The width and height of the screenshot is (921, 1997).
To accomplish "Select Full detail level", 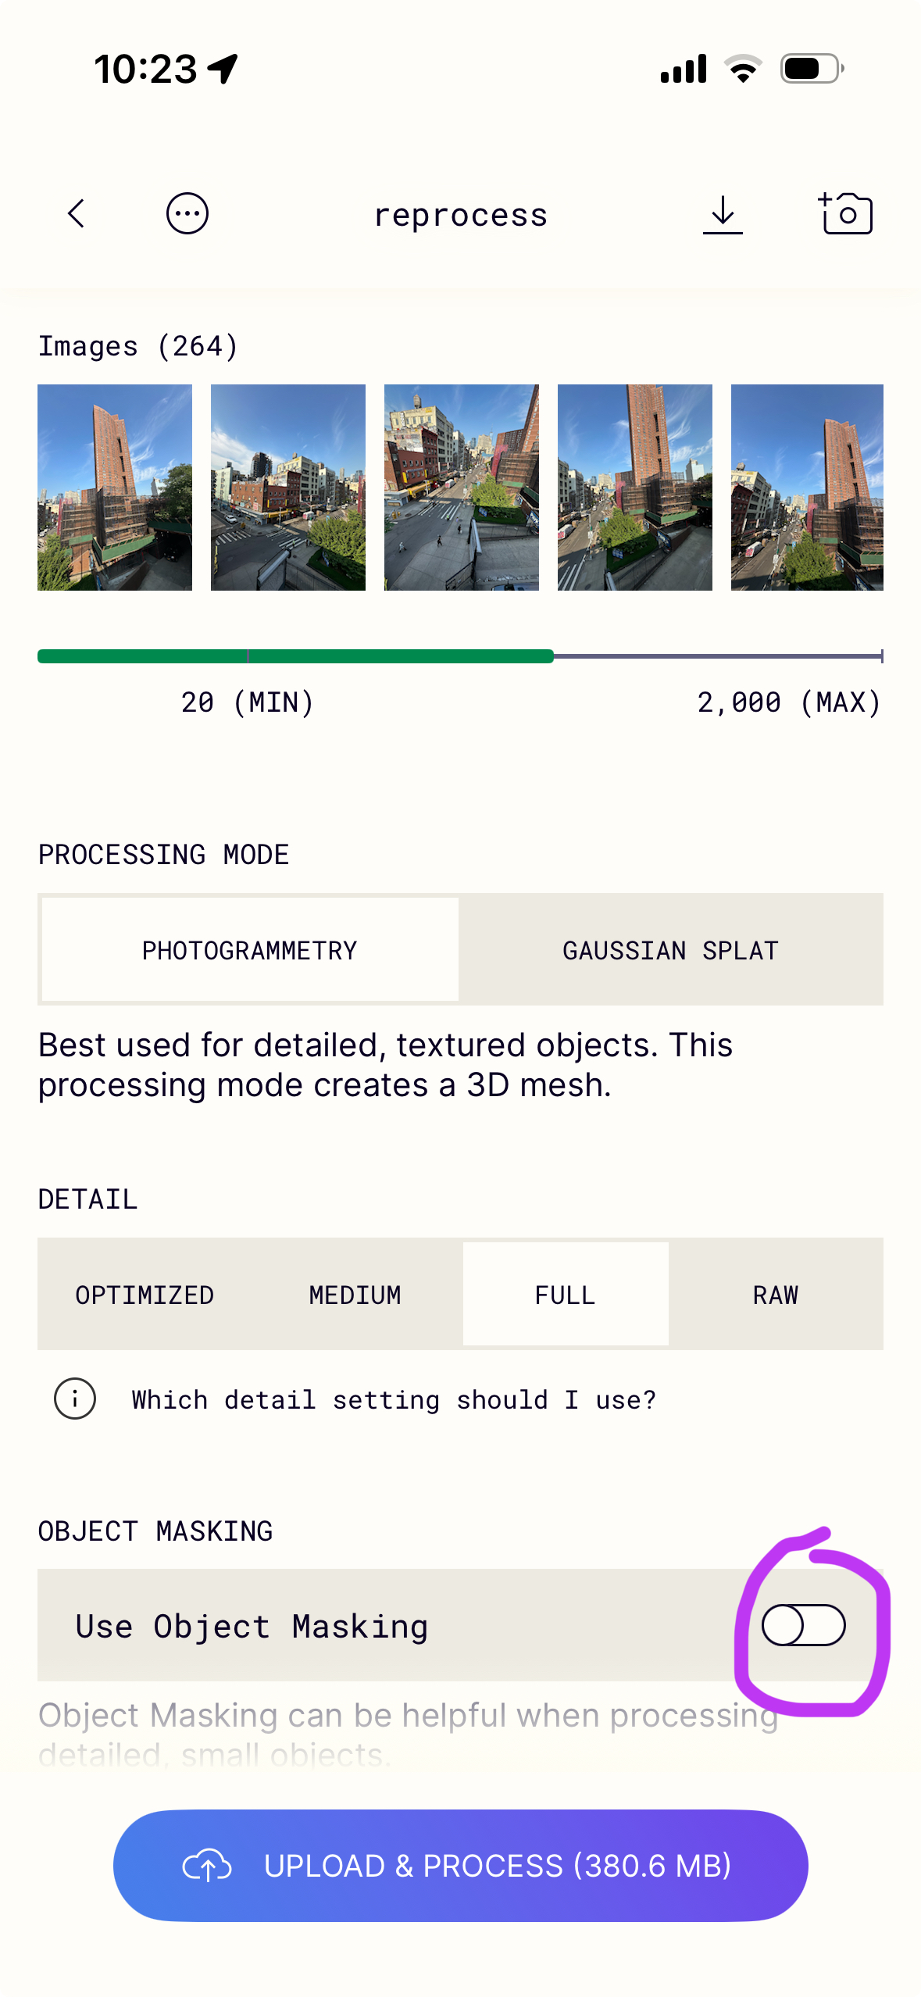I will 565,1295.
